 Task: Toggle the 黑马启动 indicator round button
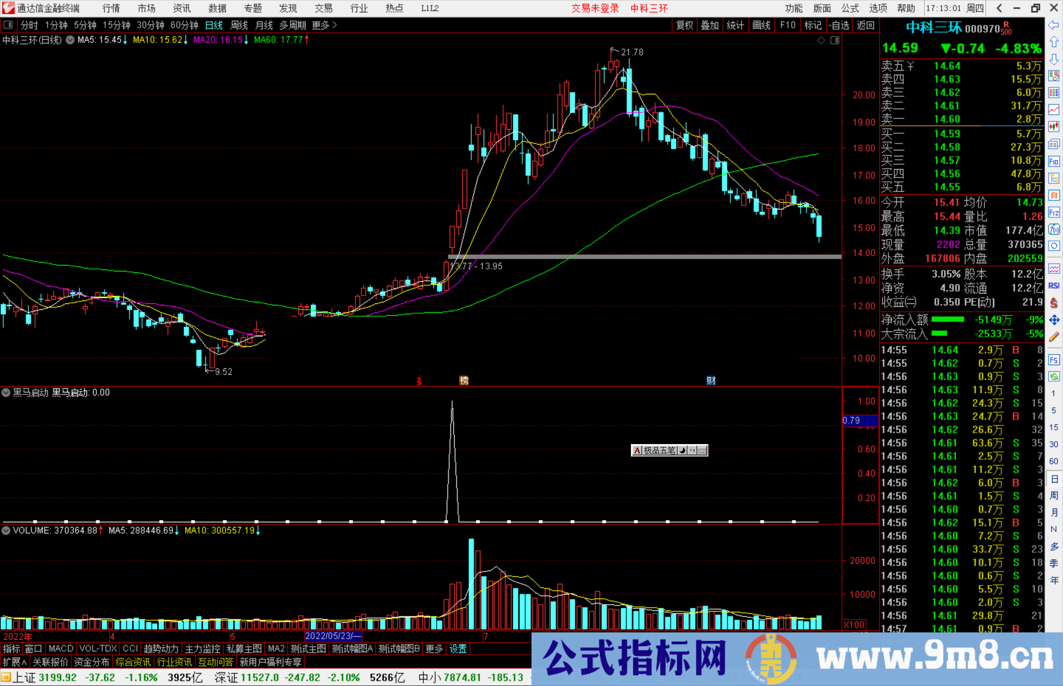(x=6, y=392)
